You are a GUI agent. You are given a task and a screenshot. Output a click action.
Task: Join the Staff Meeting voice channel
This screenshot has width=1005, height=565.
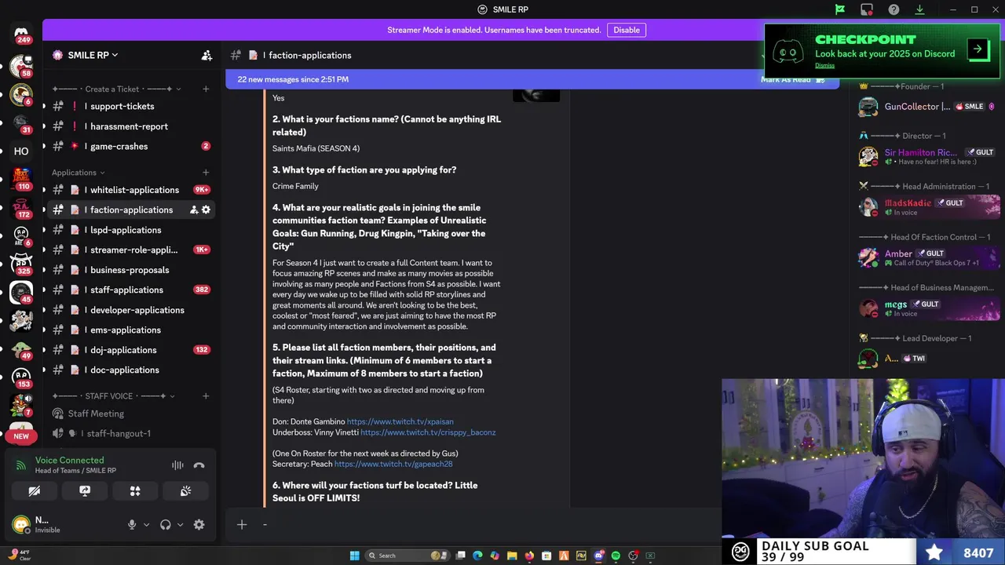[130, 414]
